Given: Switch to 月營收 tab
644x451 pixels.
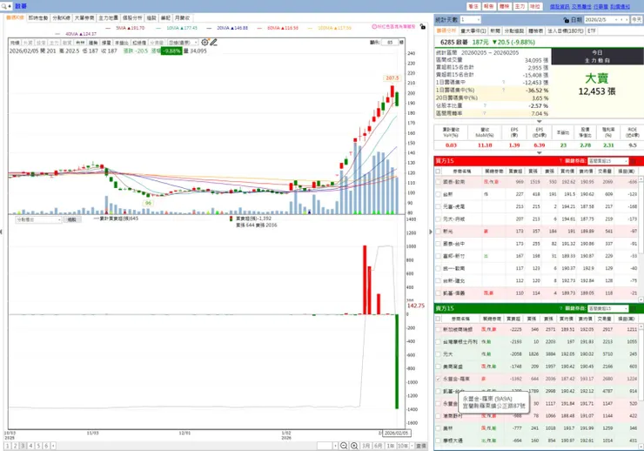Looking at the screenshot, I should pos(183,18).
